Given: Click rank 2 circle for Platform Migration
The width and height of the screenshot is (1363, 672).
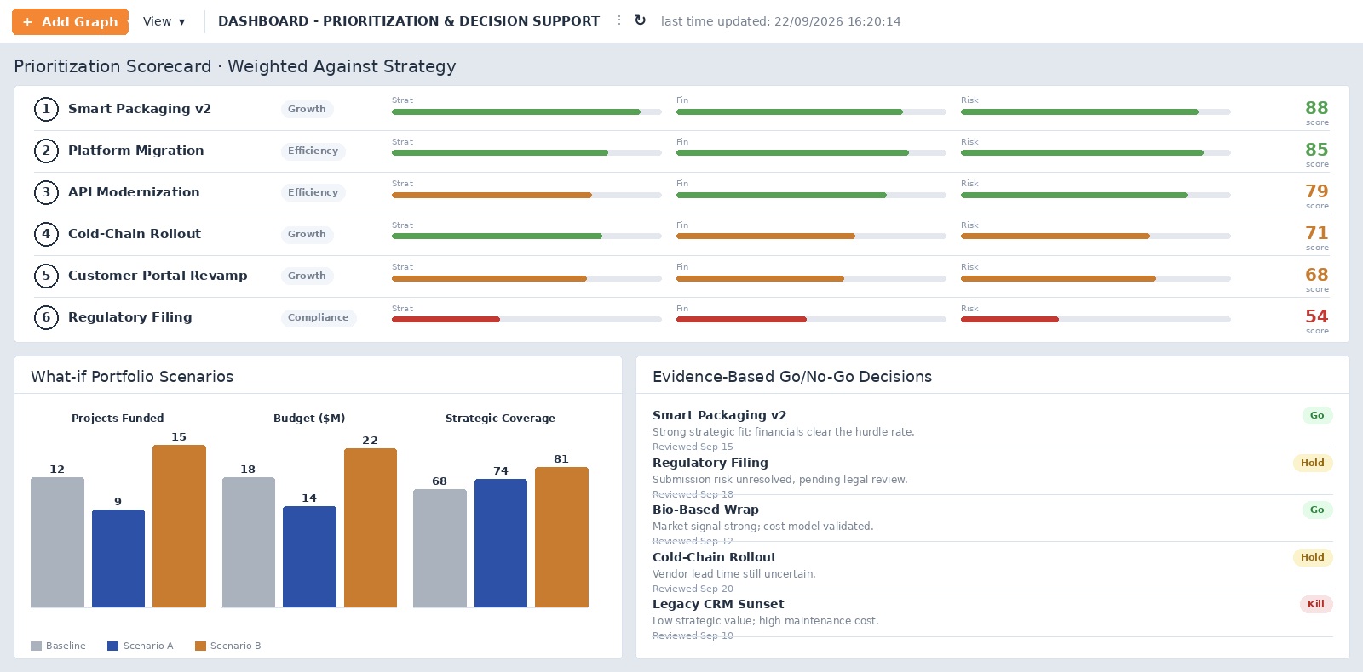Looking at the screenshot, I should (46, 151).
